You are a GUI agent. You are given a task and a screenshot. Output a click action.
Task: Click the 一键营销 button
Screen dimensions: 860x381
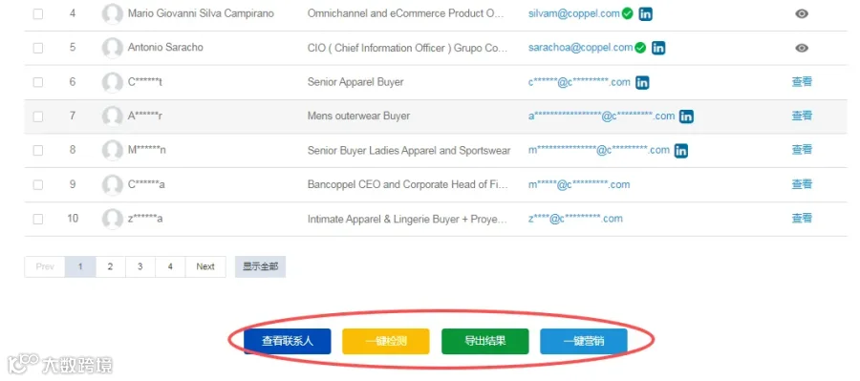click(584, 342)
